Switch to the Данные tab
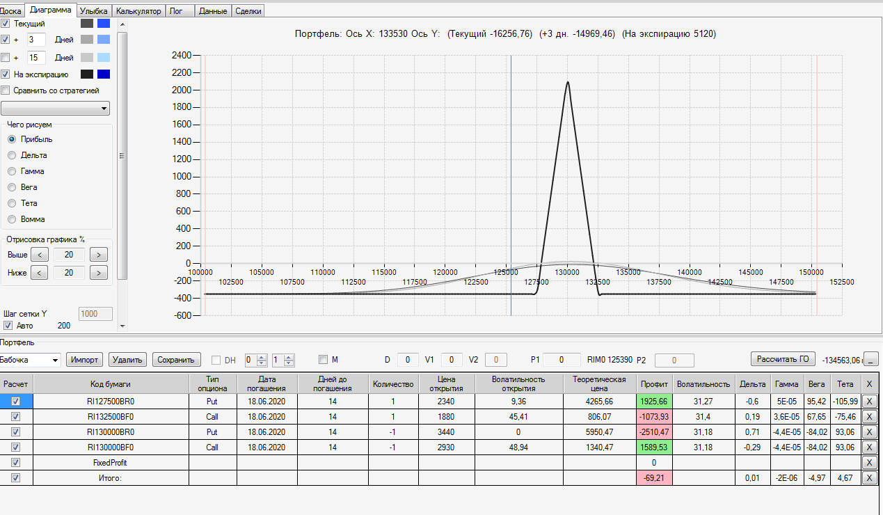Viewport: 883px width, 515px height. [212, 11]
